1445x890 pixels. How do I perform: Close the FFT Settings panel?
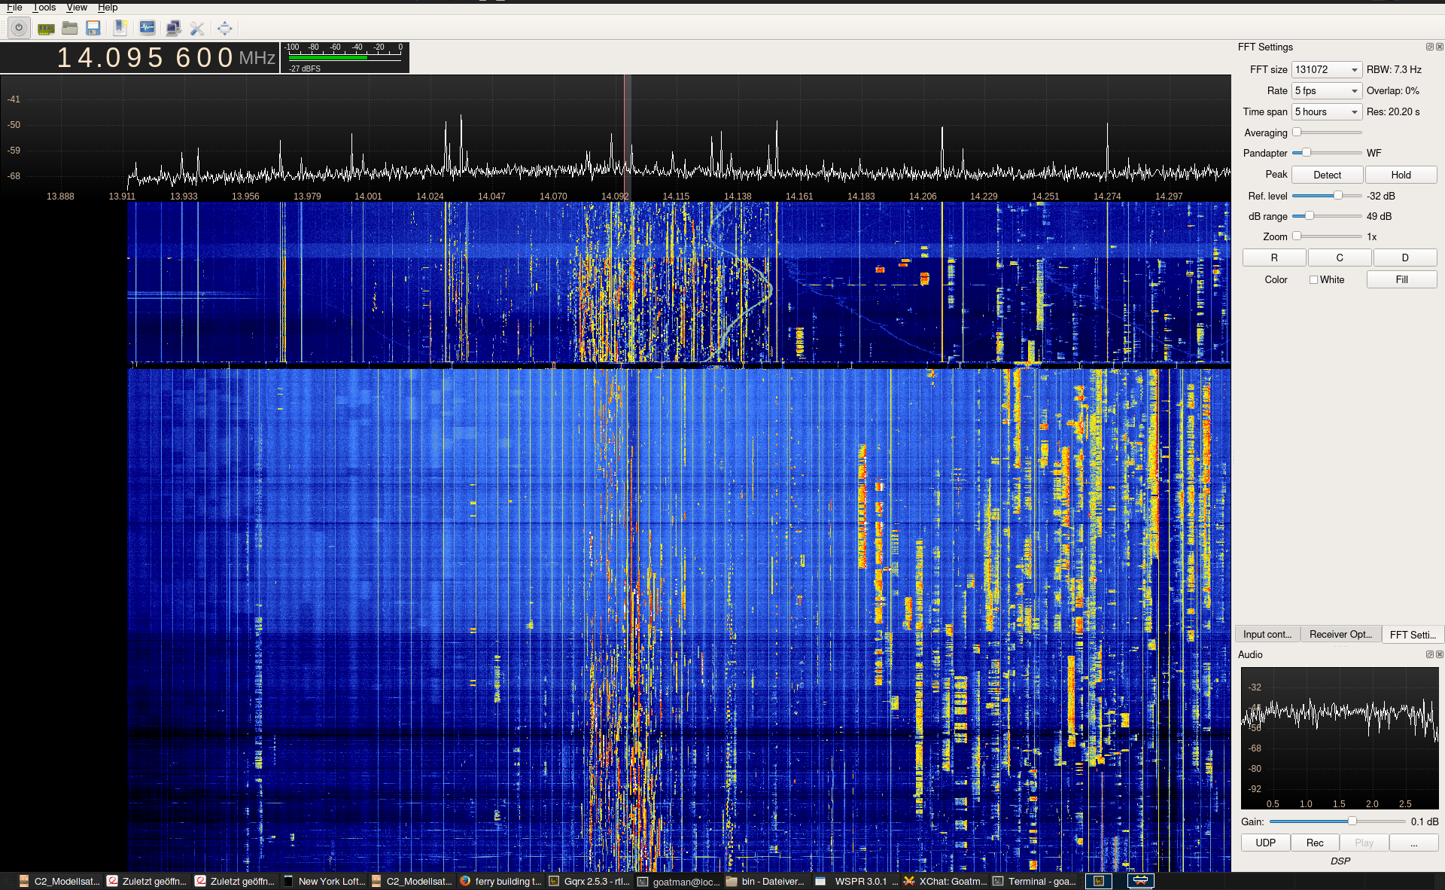coord(1440,47)
